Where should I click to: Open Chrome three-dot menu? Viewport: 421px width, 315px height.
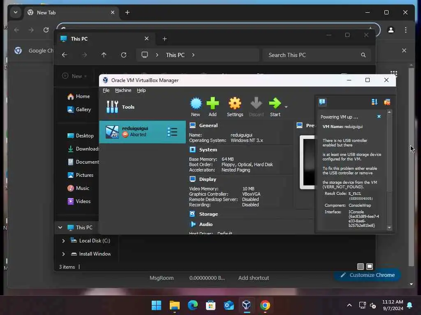[x=406, y=30]
